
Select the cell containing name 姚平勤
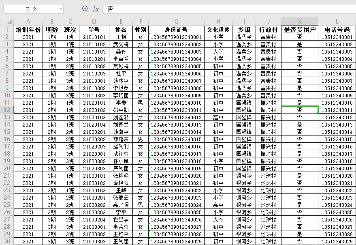121,110
